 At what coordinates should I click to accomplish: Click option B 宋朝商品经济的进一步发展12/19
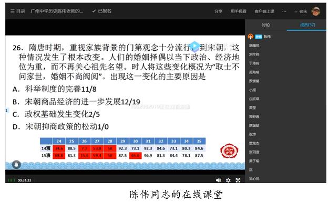[76, 102]
